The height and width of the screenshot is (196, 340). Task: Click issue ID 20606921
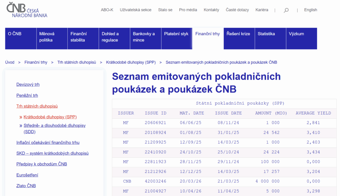pos(155,123)
